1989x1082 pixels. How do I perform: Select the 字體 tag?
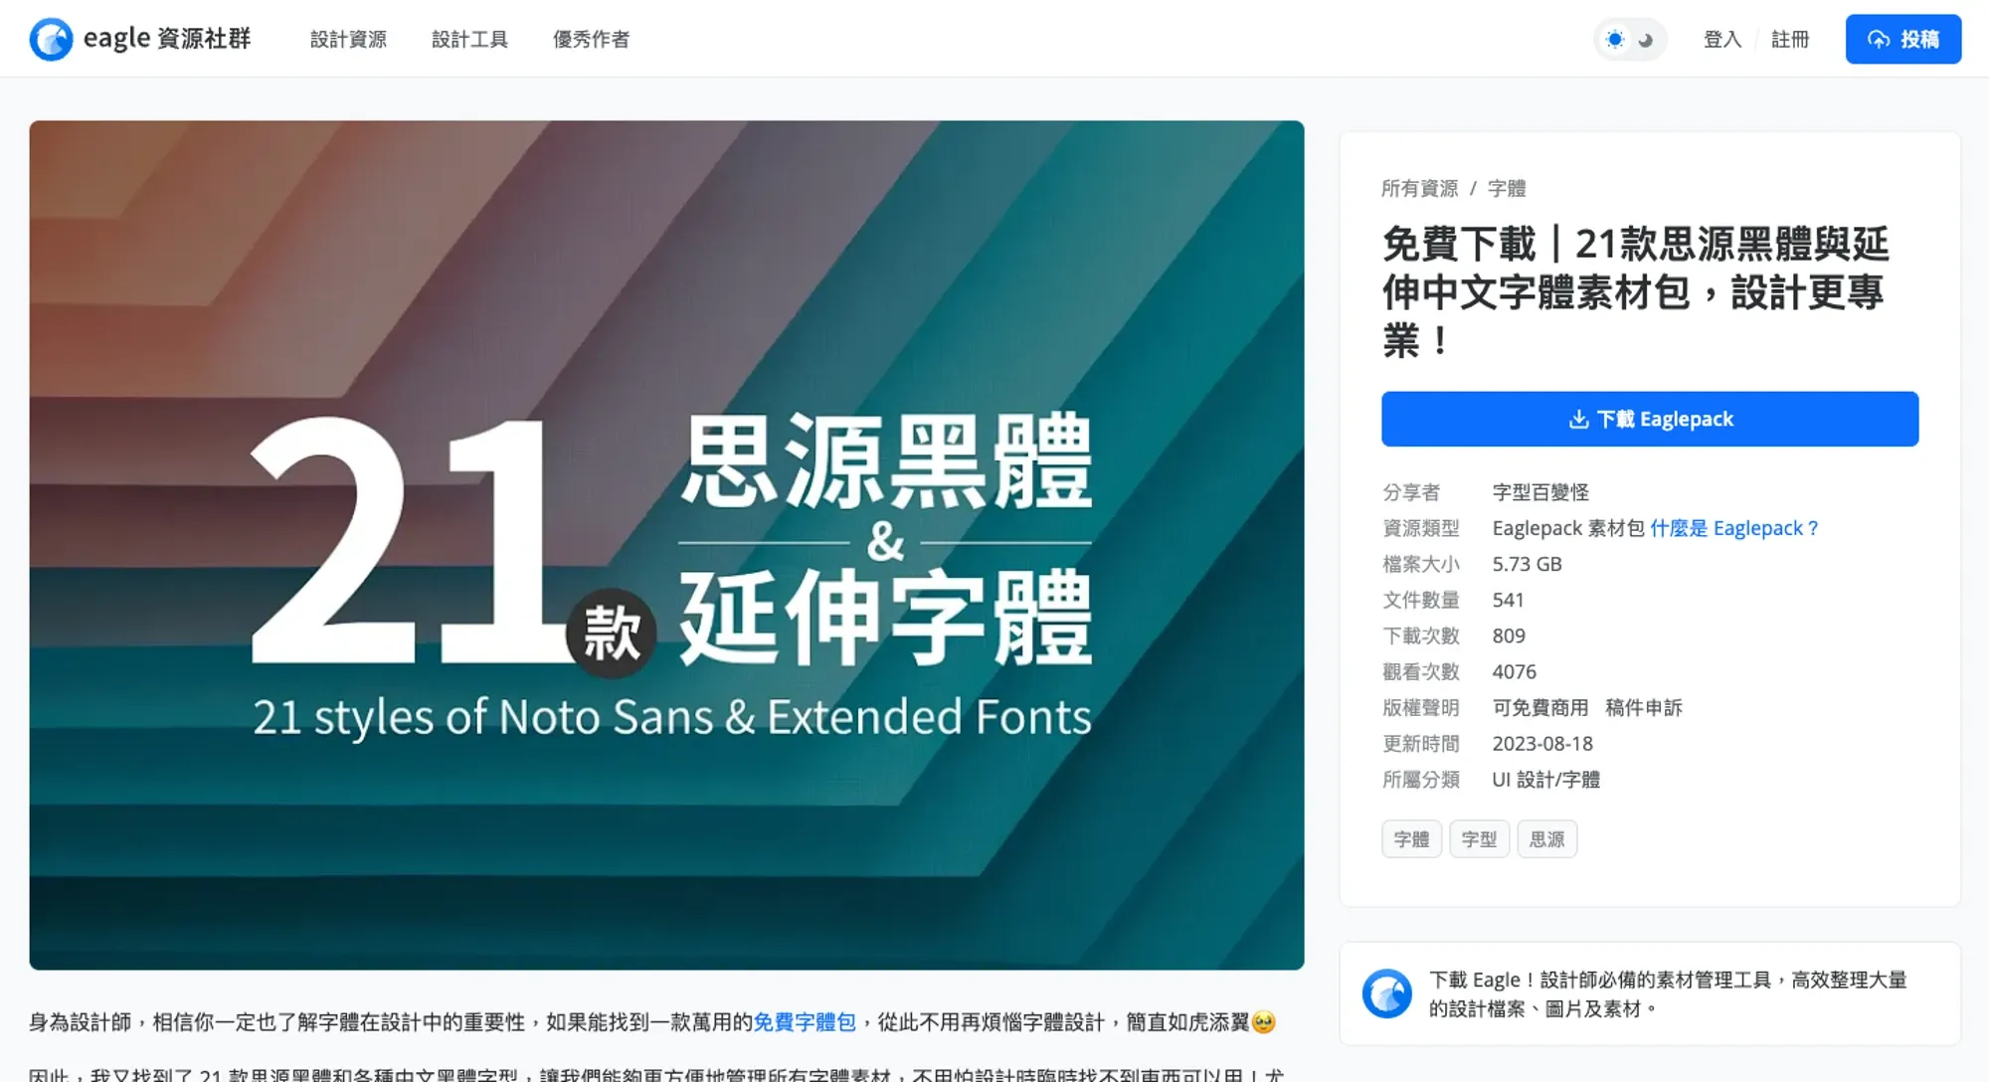(1411, 839)
